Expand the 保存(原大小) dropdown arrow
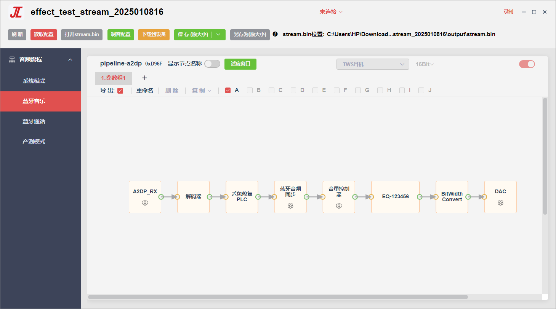The width and height of the screenshot is (556, 309). [218, 35]
